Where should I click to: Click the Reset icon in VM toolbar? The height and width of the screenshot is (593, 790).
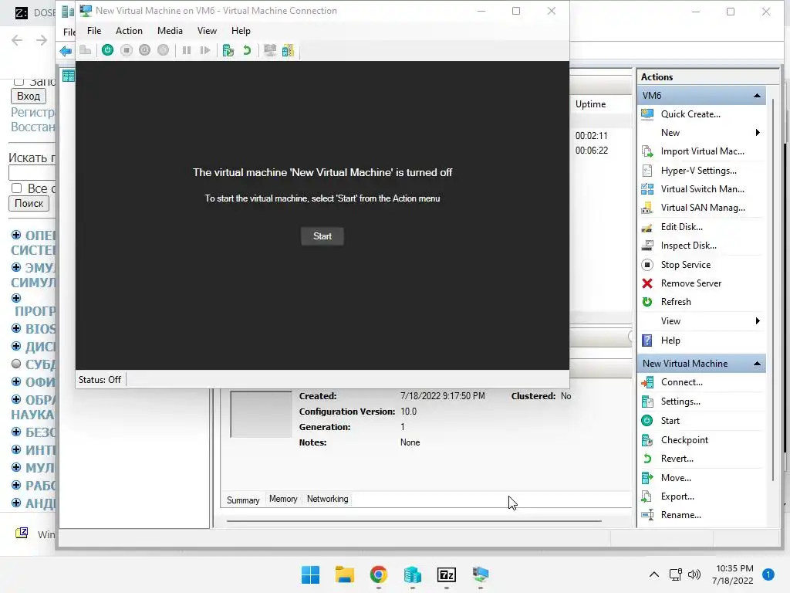pos(204,50)
